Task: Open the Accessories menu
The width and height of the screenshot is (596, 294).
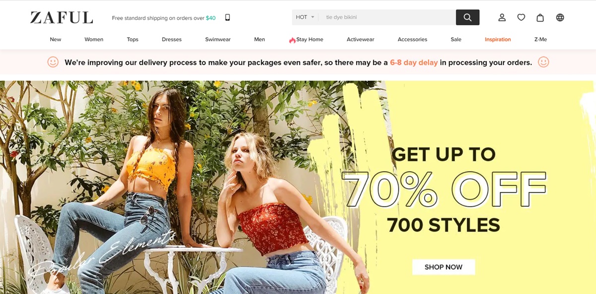Action: coord(412,40)
